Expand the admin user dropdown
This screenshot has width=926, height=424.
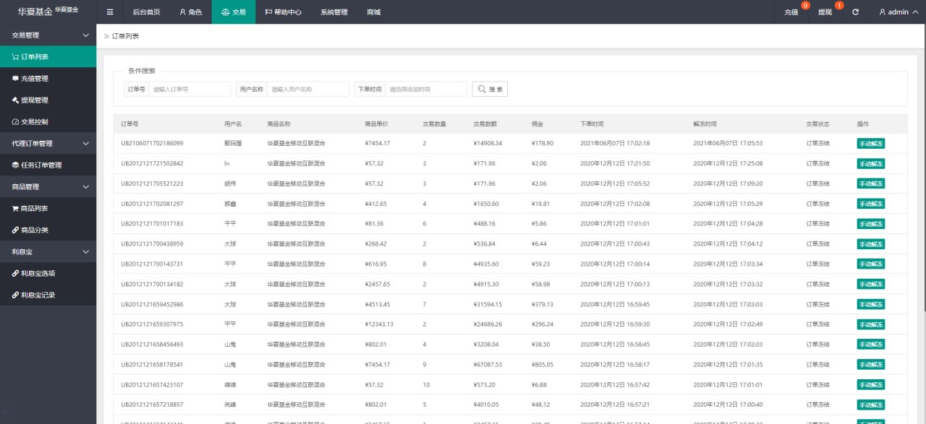click(x=898, y=12)
